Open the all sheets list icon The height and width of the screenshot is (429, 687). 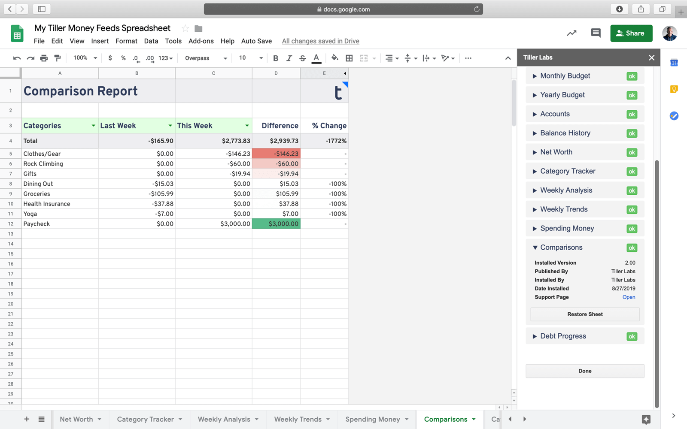[41, 419]
